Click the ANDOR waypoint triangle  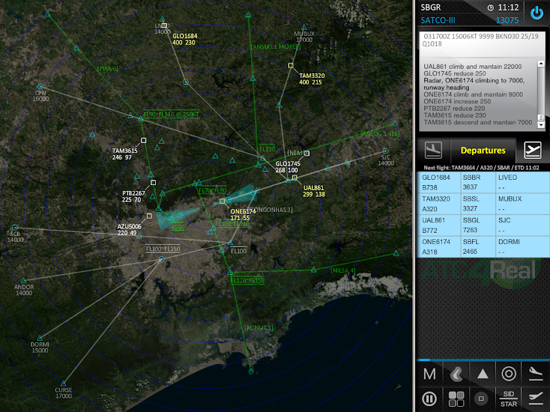coord(24,281)
